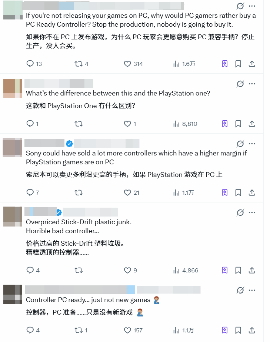The width and height of the screenshot is (270, 342).
Task: Open more options on "Controller PC ready" tweet
Action: click(x=252, y=290)
